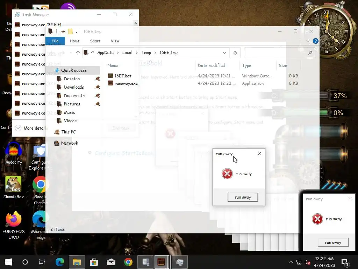358x269 pixels.
Task: Open the Windows Start menu
Action: 8,262
